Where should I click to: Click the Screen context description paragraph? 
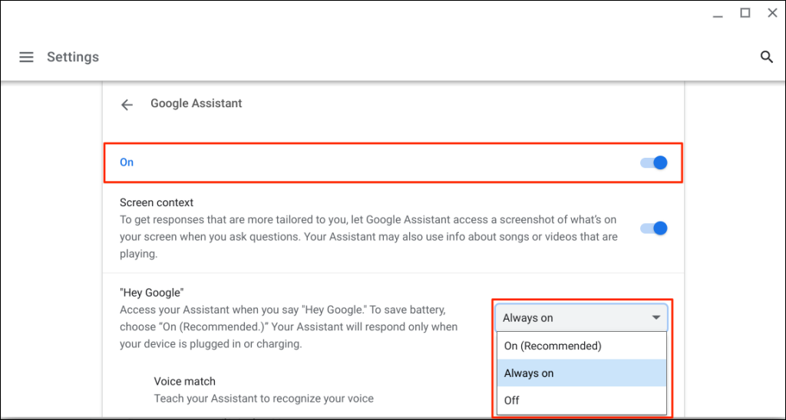click(368, 237)
